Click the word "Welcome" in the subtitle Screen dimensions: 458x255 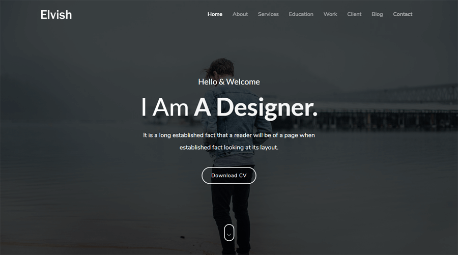point(243,82)
